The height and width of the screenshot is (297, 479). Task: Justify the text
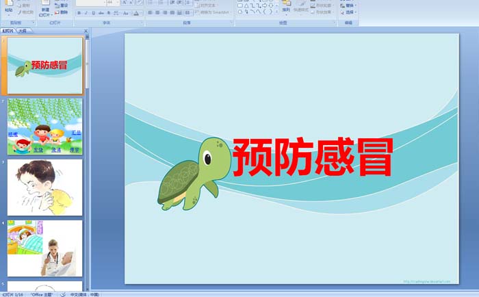[x=172, y=12]
